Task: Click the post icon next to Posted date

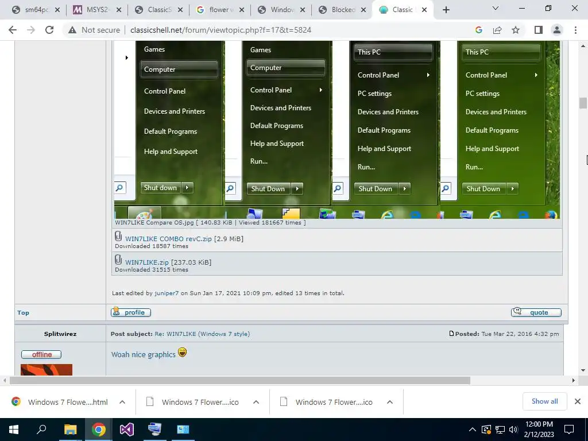Action: (x=451, y=334)
